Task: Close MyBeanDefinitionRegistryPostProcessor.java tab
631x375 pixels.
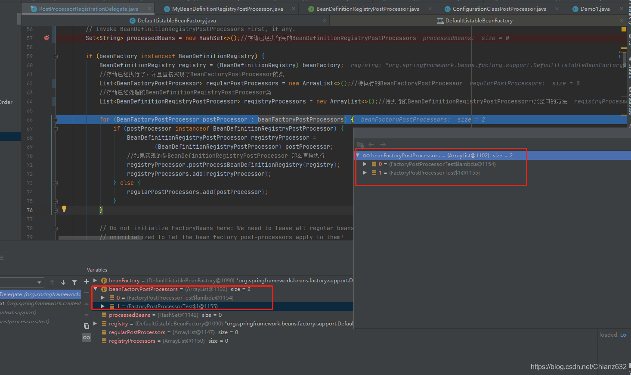Action: click(294, 9)
